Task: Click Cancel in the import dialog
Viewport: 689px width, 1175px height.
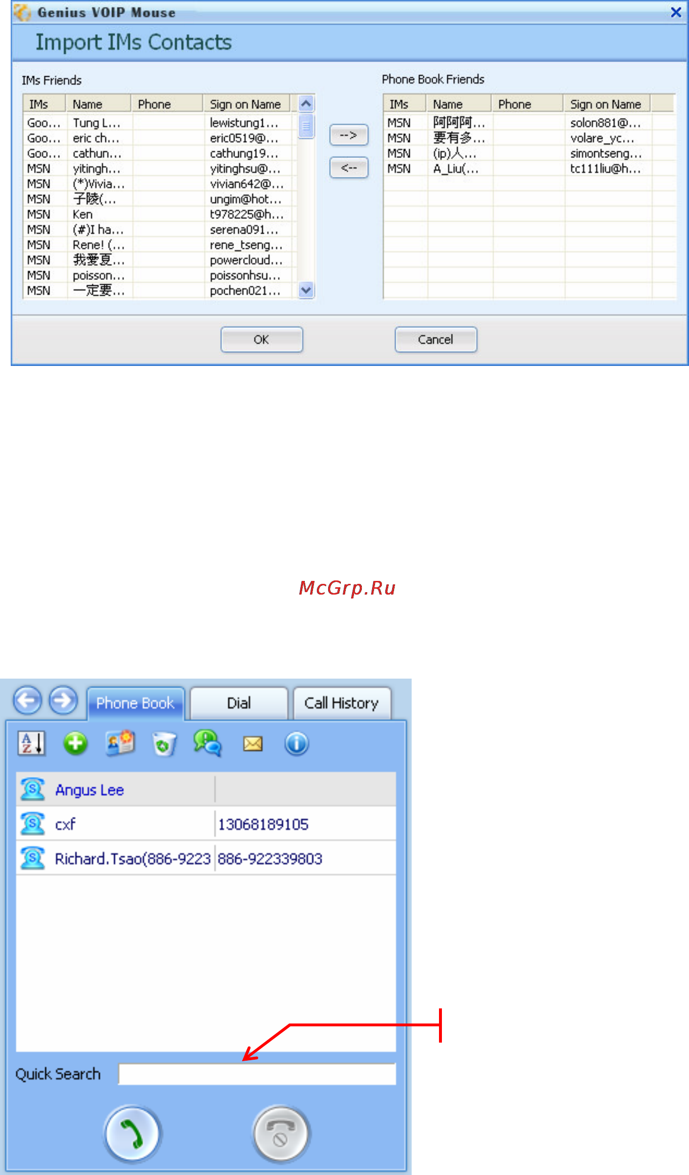Action: pyautogui.click(x=436, y=340)
